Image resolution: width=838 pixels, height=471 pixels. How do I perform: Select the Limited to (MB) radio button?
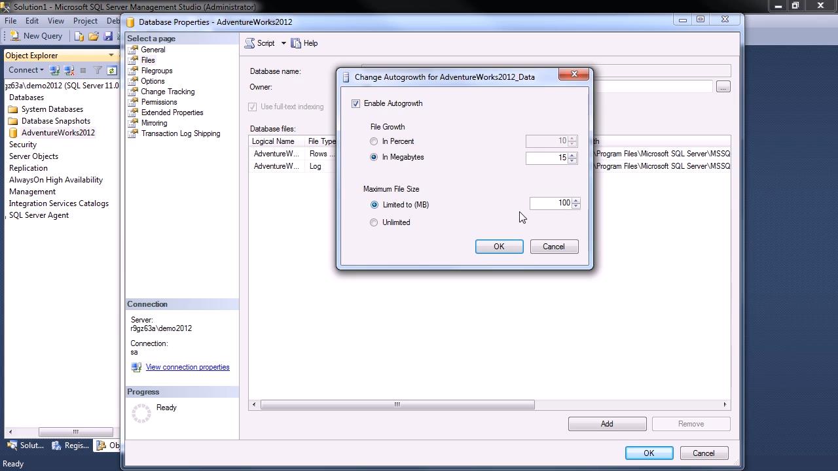374,205
